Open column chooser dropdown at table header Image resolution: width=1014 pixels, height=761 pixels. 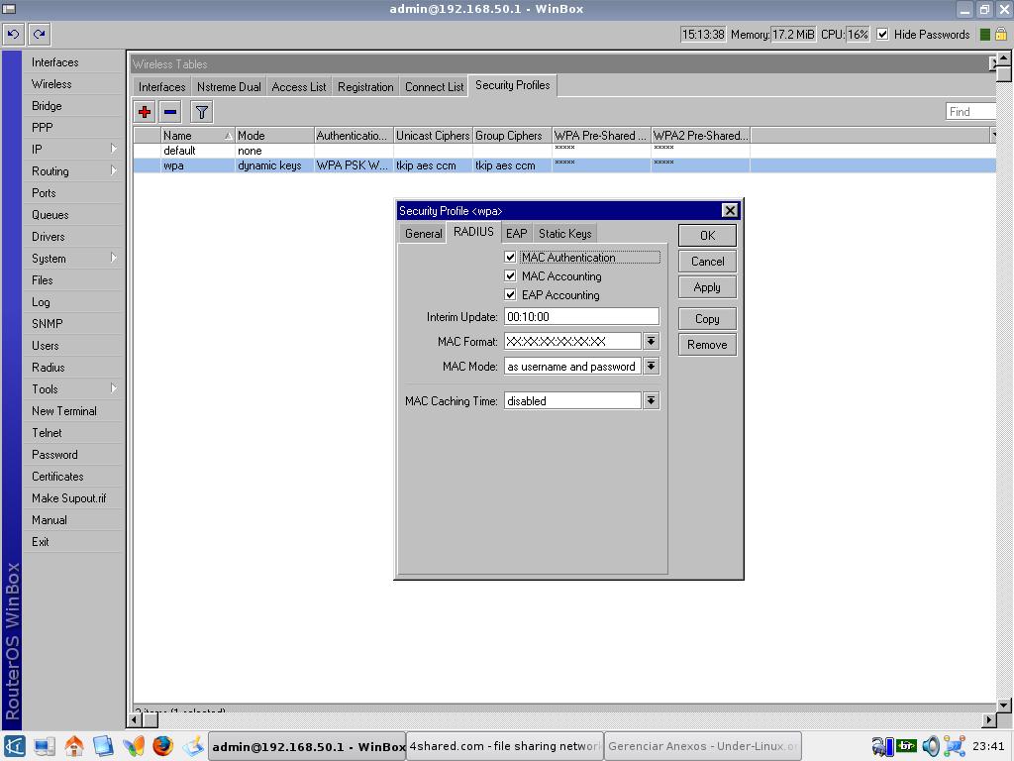point(993,135)
